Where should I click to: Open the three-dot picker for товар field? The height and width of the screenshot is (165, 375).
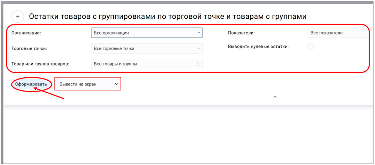coord(198,64)
